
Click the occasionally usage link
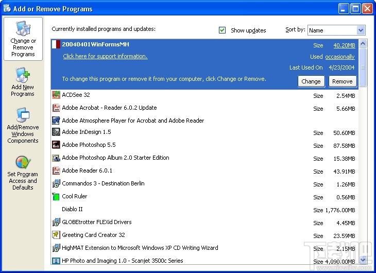[340, 57]
